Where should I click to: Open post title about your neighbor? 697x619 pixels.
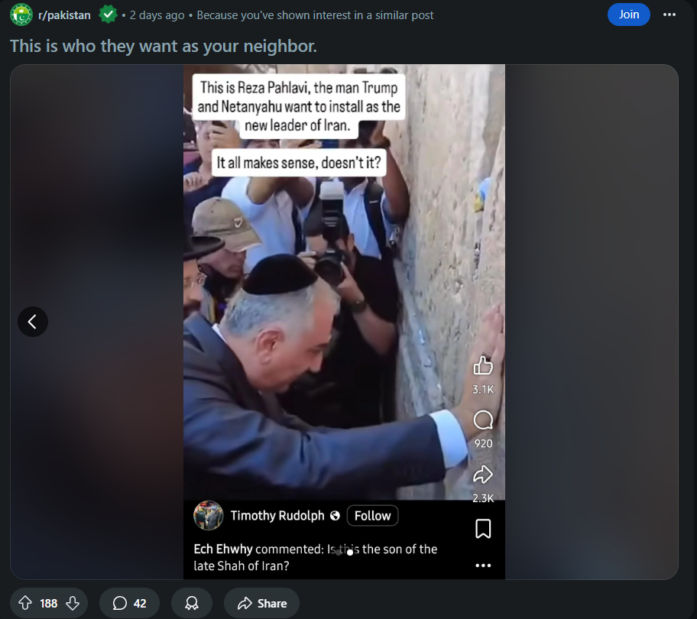tap(164, 46)
